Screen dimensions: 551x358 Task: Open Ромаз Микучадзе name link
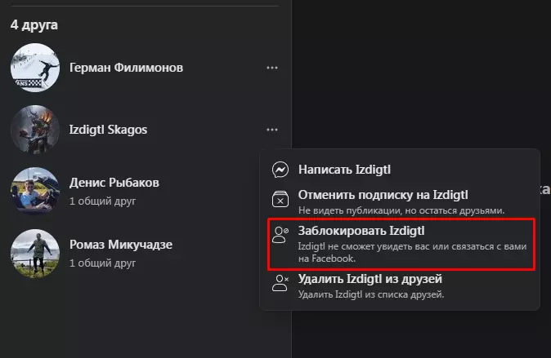(x=121, y=245)
